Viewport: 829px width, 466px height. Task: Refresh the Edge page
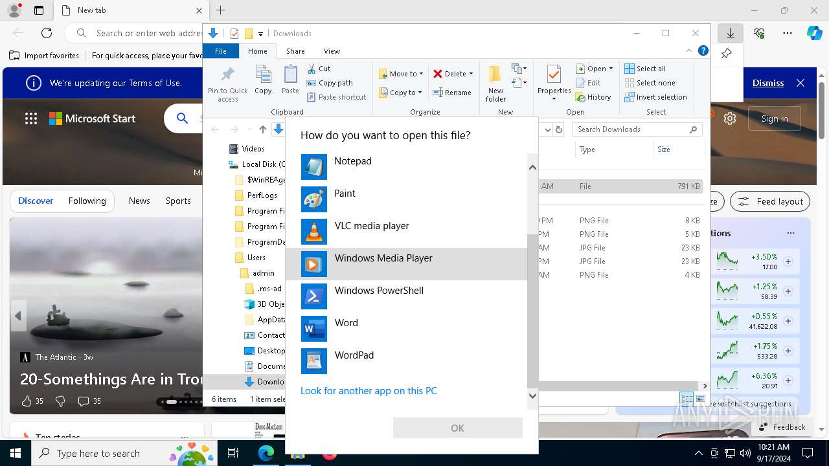(47, 33)
